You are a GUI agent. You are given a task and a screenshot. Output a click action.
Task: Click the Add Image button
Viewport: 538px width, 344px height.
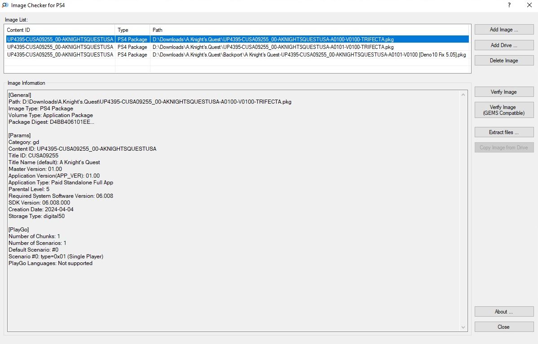(504, 30)
